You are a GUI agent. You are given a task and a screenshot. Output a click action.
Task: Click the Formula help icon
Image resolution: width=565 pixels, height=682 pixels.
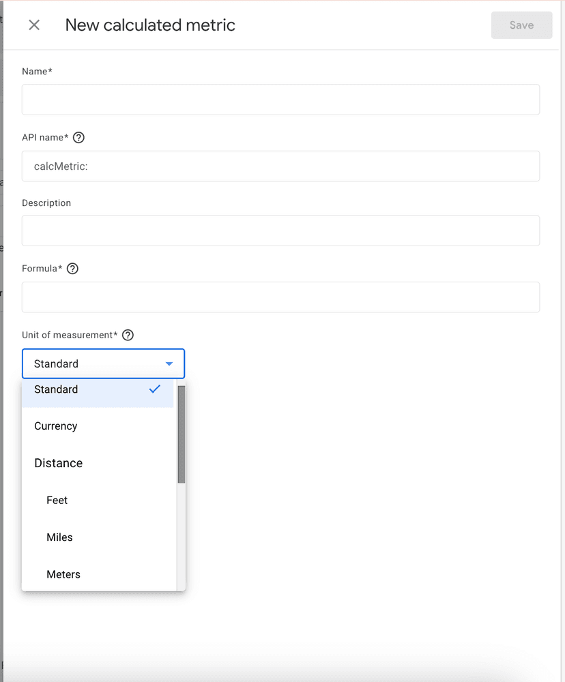point(72,268)
